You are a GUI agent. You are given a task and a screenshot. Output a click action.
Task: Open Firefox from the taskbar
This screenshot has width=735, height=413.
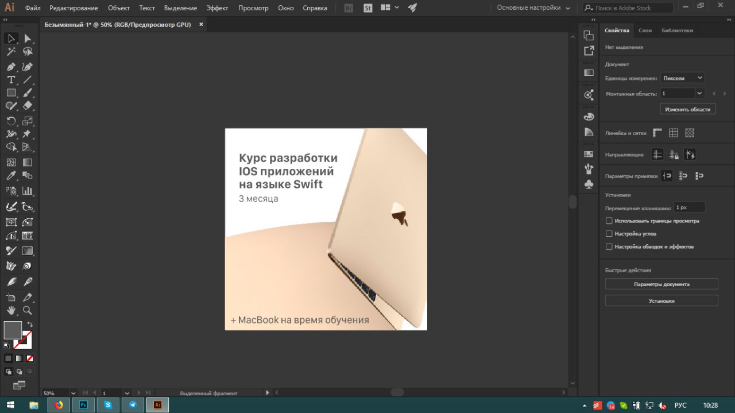[59, 405]
